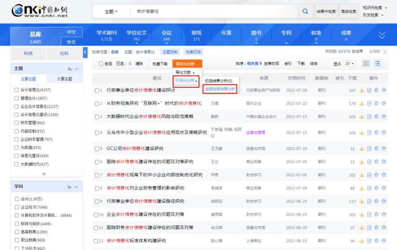Switch to list view icon
Viewport: 397px width, 250px height.
pos(377,63)
